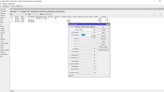Click the dialog's Reset Counters button

(103, 47)
